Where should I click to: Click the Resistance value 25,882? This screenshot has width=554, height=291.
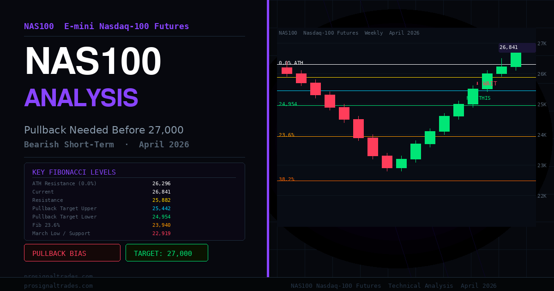162,200
